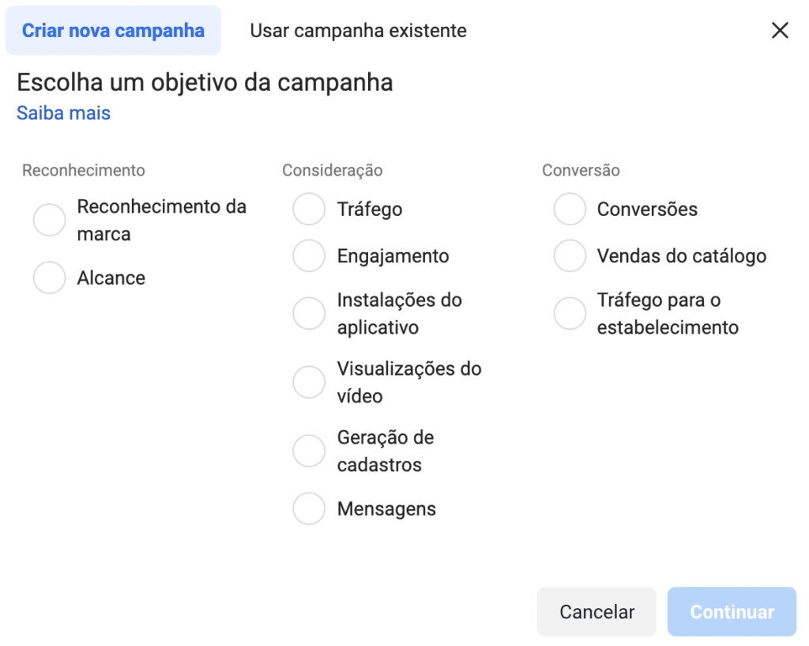Viewport: 809px width, 646px height.
Task: Select Geração de cadastros option
Action: 309,451
